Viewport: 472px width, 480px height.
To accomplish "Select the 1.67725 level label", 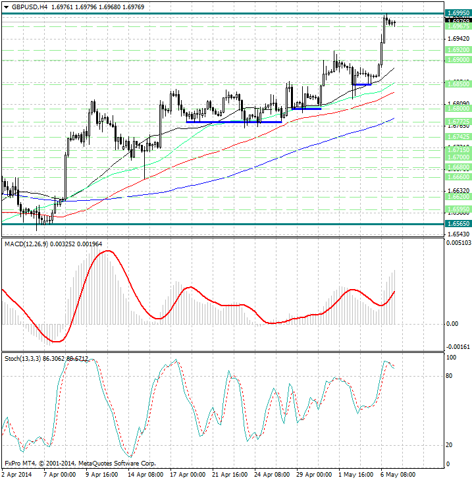I will click(x=458, y=122).
